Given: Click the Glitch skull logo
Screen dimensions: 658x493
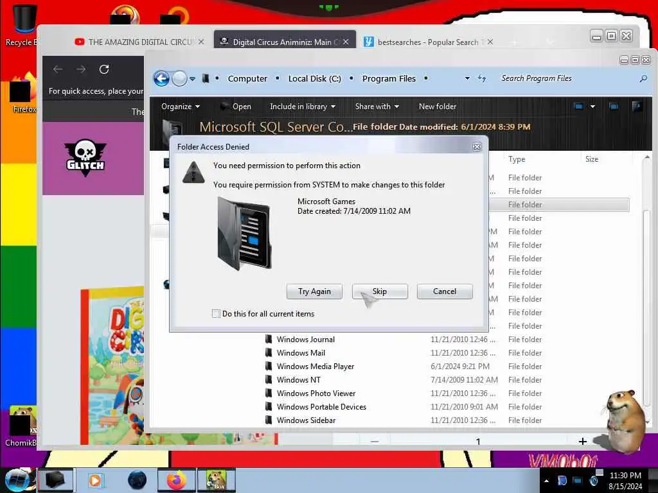Looking at the screenshot, I should (x=85, y=158).
